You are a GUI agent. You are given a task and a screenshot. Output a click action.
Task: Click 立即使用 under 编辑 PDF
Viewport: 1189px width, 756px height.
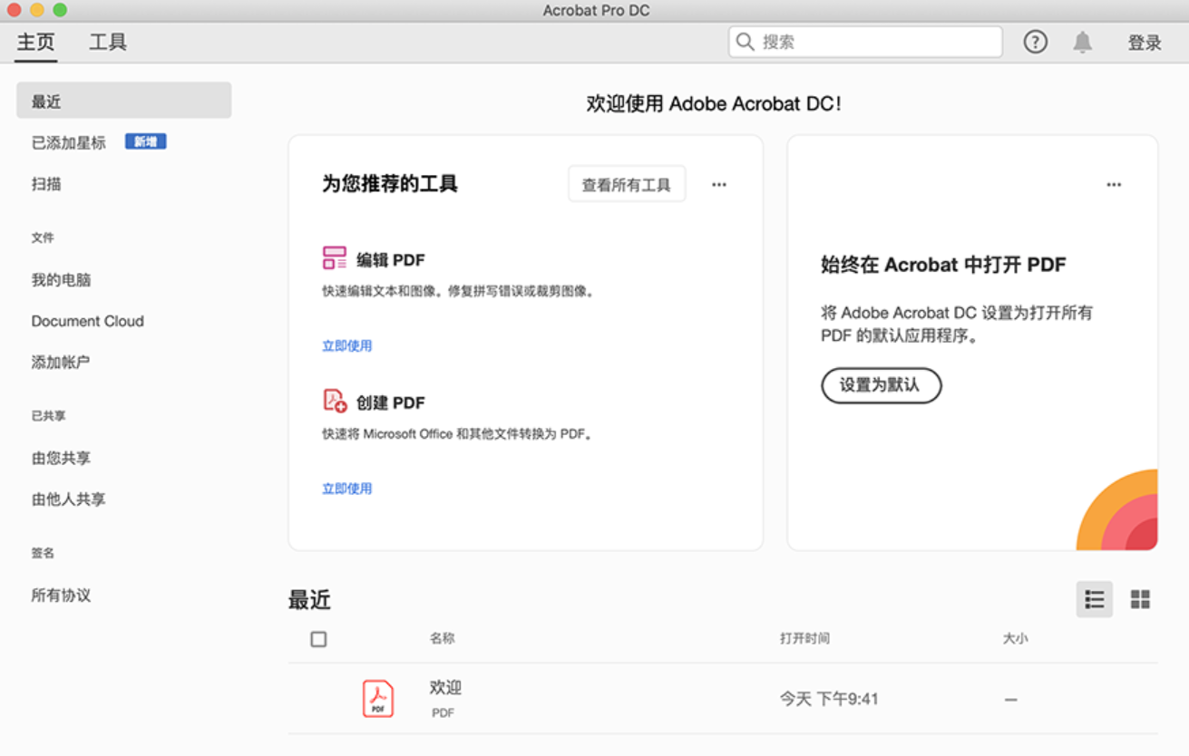[347, 345]
